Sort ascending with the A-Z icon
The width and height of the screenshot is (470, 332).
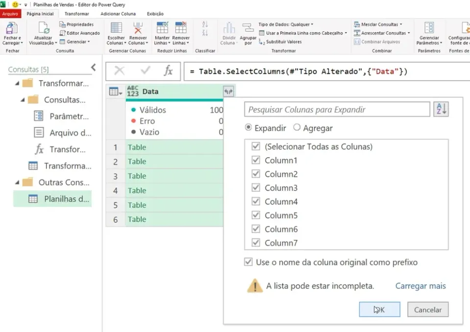[x=205, y=24]
